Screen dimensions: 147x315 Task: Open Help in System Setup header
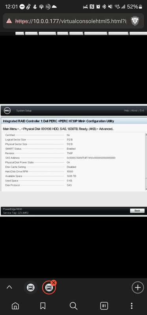(127, 111)
